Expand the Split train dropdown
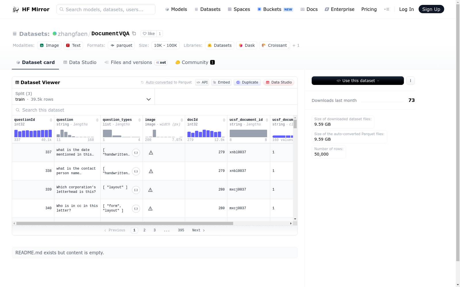Viewport: 460px width, 287px height. 83,96
